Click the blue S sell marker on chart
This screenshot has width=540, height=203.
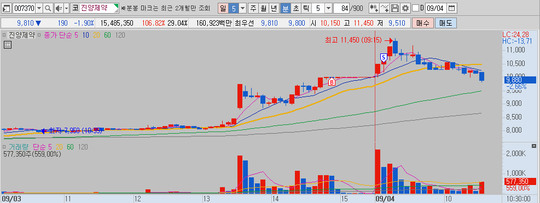pos(384,57)
